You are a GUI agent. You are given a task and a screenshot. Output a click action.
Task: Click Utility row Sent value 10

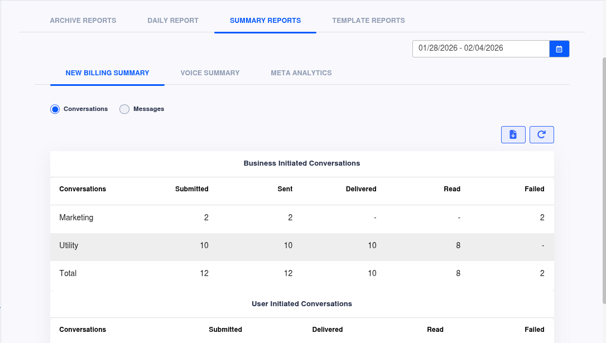tap(288, 245)
